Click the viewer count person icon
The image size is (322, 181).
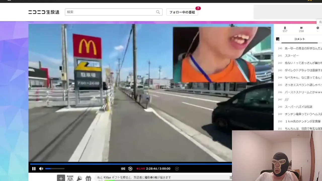(285, 28)
